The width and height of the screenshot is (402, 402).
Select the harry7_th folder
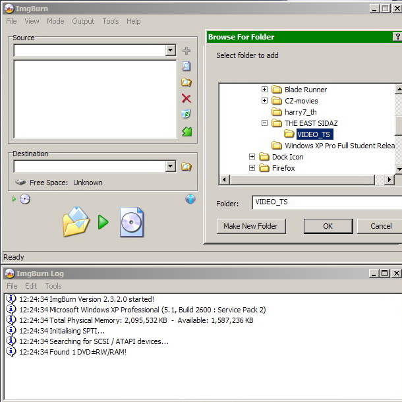pos(301,112)
